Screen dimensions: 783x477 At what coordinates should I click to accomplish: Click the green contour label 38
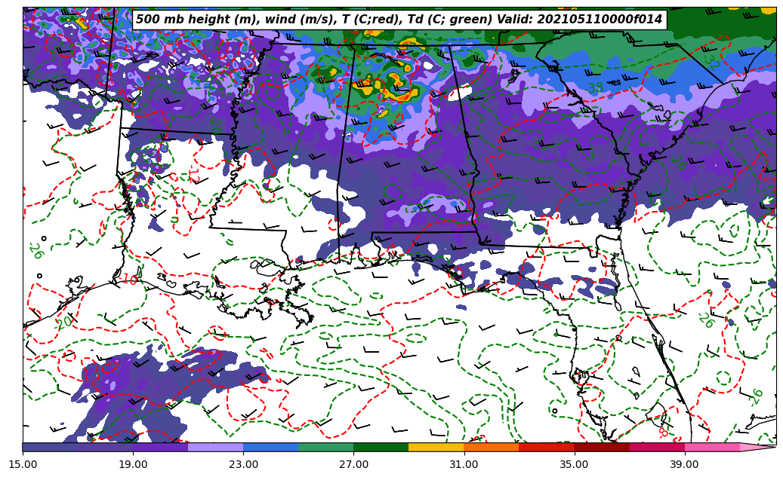(595, 88)
